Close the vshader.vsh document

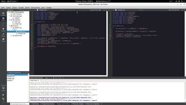pos(142,10)
